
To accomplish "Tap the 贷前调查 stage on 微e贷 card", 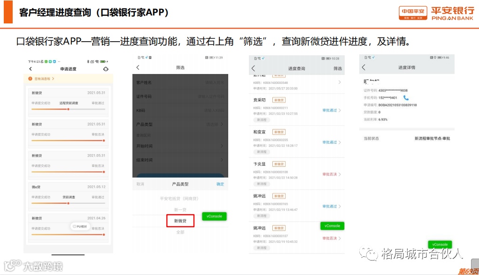I will [x=69, y=197].
